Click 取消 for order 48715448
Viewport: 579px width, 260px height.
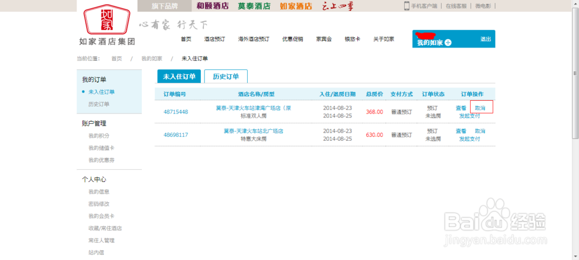click(480, 109)
